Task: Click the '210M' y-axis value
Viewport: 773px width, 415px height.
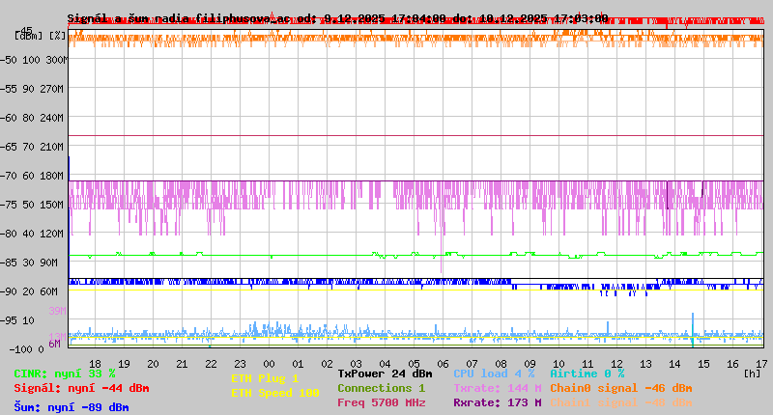Action: click(x=51, y=147)
